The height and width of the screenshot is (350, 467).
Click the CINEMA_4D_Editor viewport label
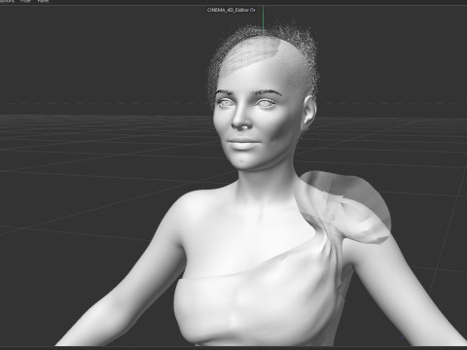228,10
